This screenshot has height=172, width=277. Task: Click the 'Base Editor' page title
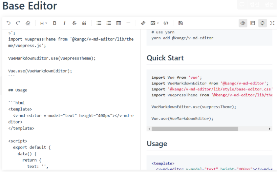pos(30,6)
